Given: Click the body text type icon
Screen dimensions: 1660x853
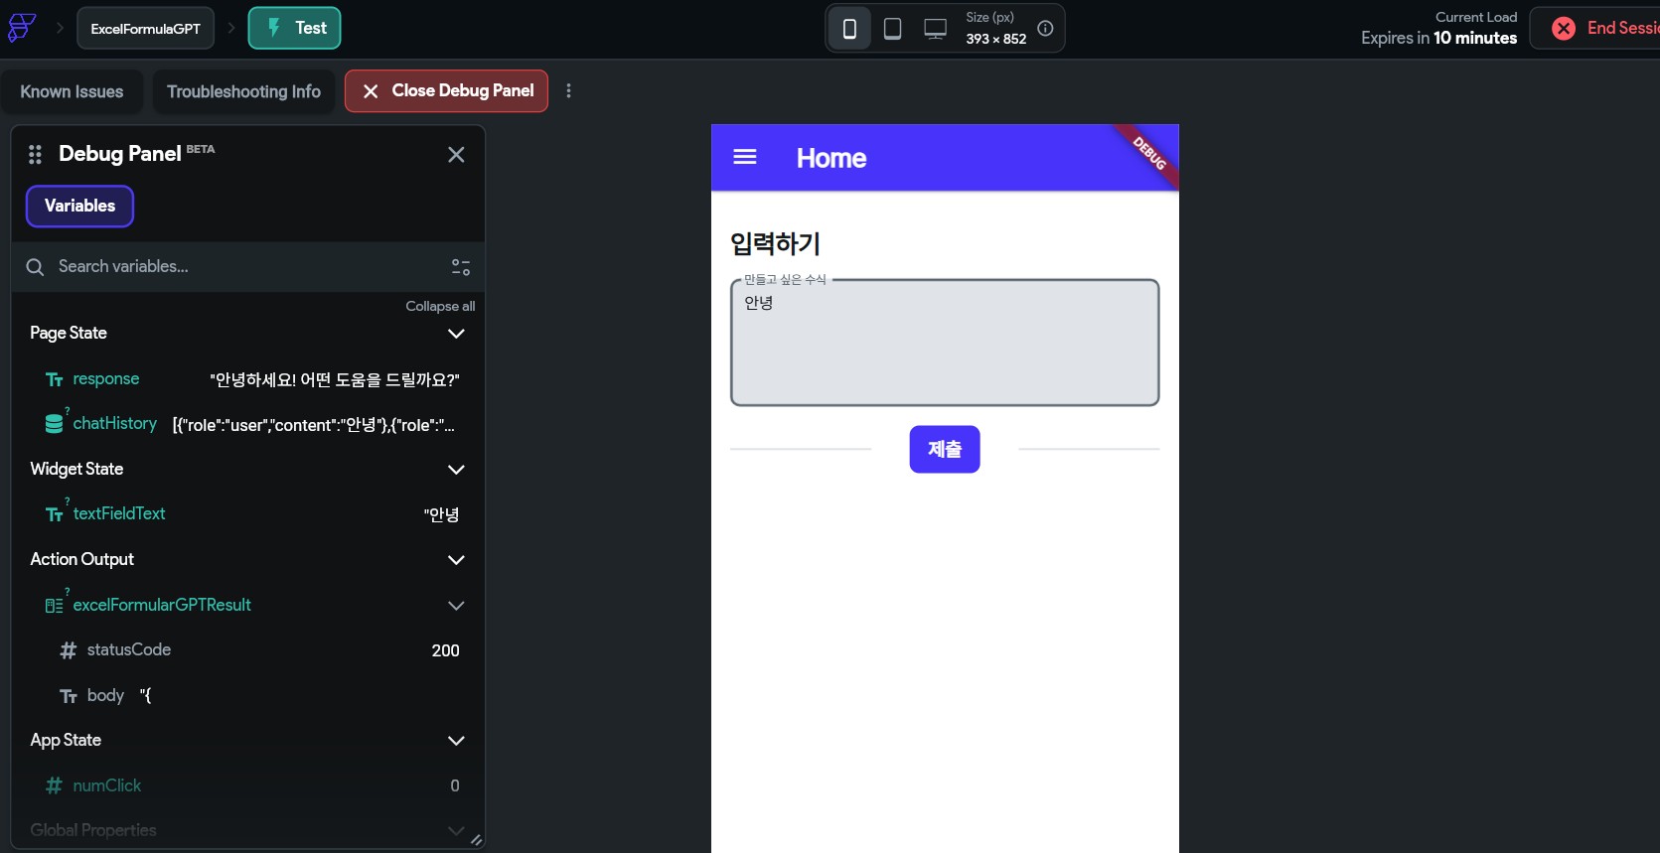Looking at the screenshot, I should [69, 696].
